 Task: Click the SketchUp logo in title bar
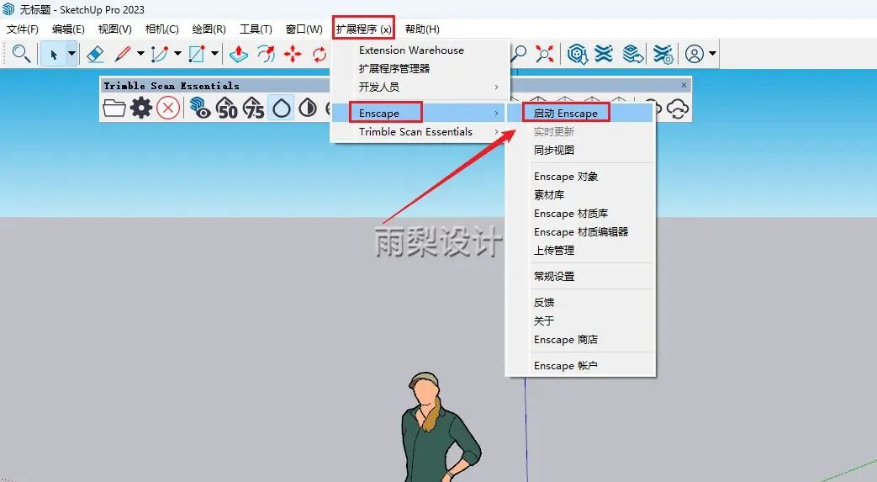[8, 9]
